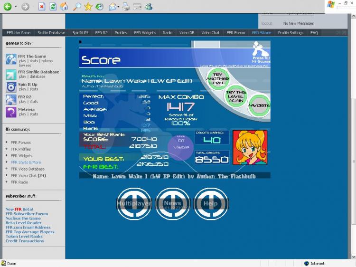356x267 pixels.
Task: Open the FFR Video Database link
Action: (28, 169)
